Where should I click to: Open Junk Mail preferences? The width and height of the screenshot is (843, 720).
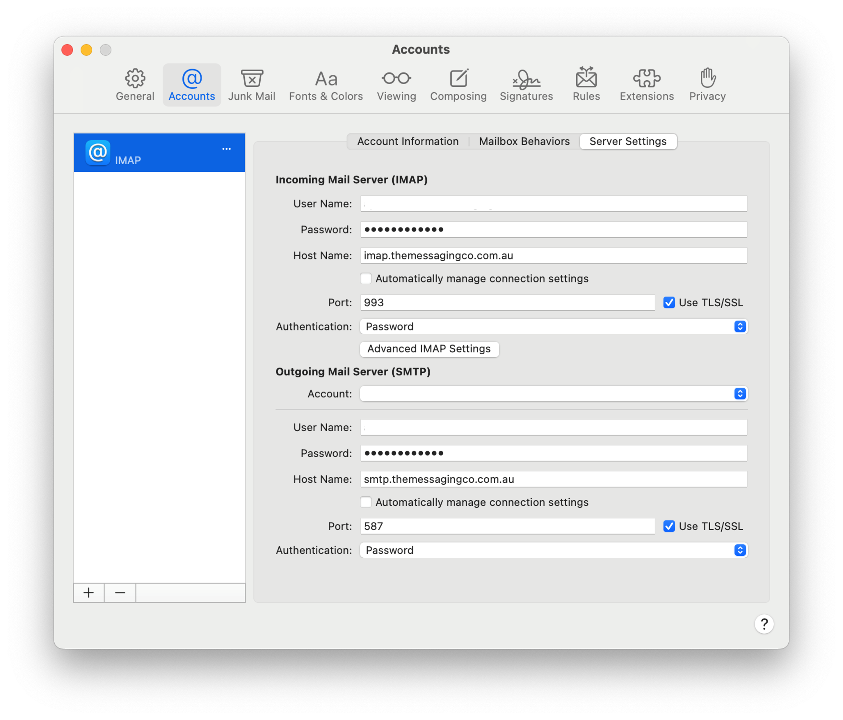[251, 85]
